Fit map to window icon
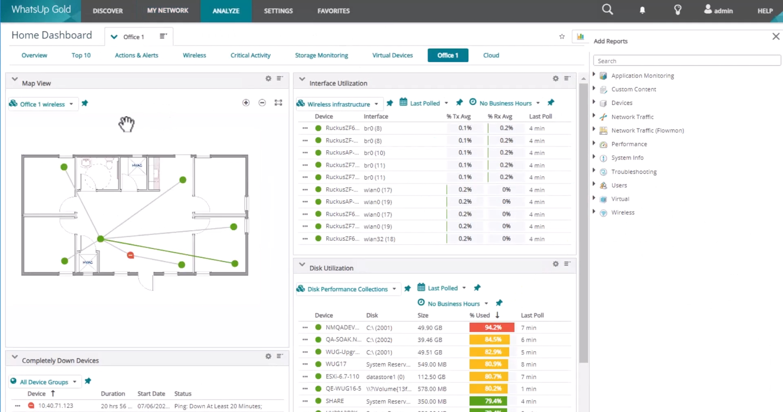783x412 pixels. [278, 103]
